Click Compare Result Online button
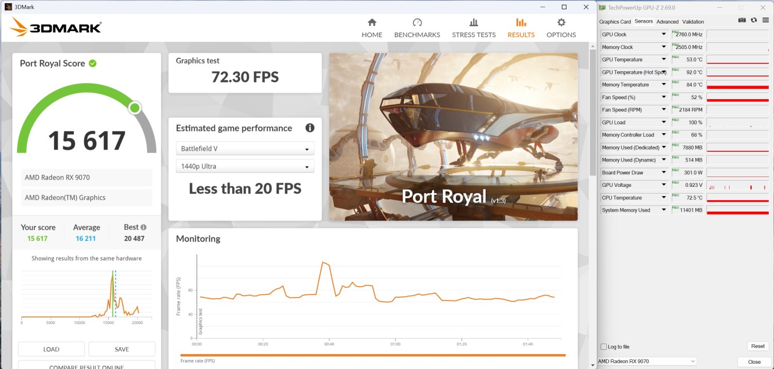This screenshot has height=369, width=774. point(87,365)
